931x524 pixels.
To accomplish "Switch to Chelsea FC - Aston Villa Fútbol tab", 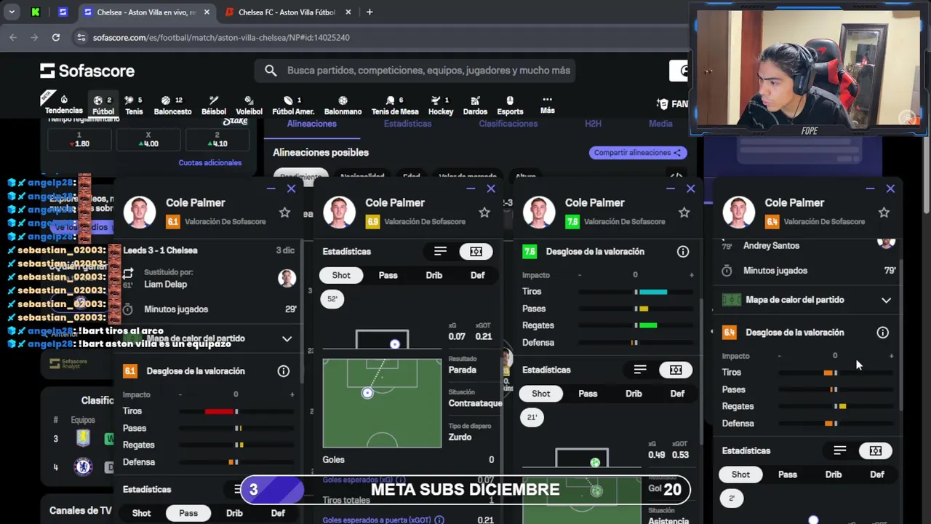I will 286,12.
